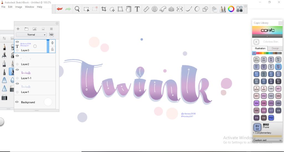Pick the marker brush in brush palette
This screenshot has height=152, width=284.
tap(4, 55)
